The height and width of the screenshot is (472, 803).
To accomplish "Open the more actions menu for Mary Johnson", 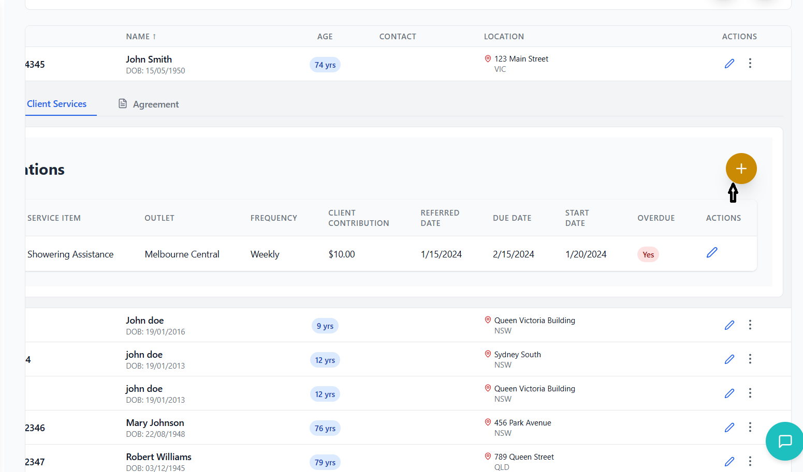I will [750, 428].
